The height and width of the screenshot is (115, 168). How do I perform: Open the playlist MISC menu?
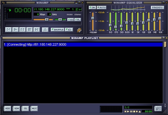click(x=34, y=109)
